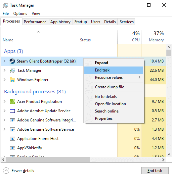Choose Go to details in the context menu

(114, 97)
